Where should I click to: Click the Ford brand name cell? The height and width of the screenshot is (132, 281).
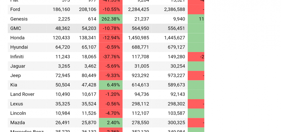coord(27,9)
